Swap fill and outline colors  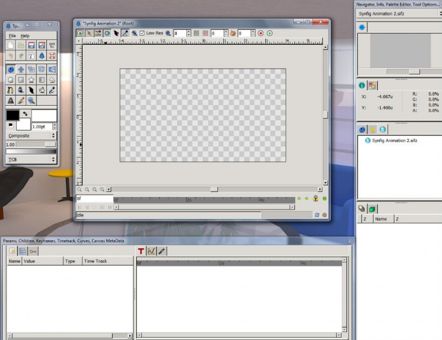coord(25,113)
